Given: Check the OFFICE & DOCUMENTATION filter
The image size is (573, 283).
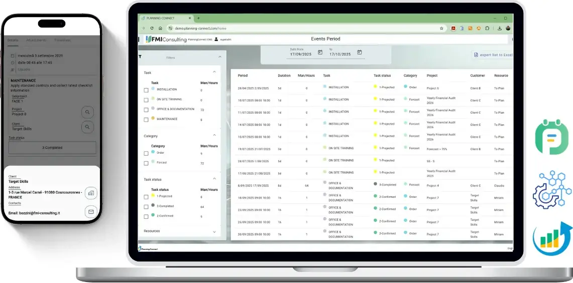Looking at the screenshot, I should [x=146, y=110].
